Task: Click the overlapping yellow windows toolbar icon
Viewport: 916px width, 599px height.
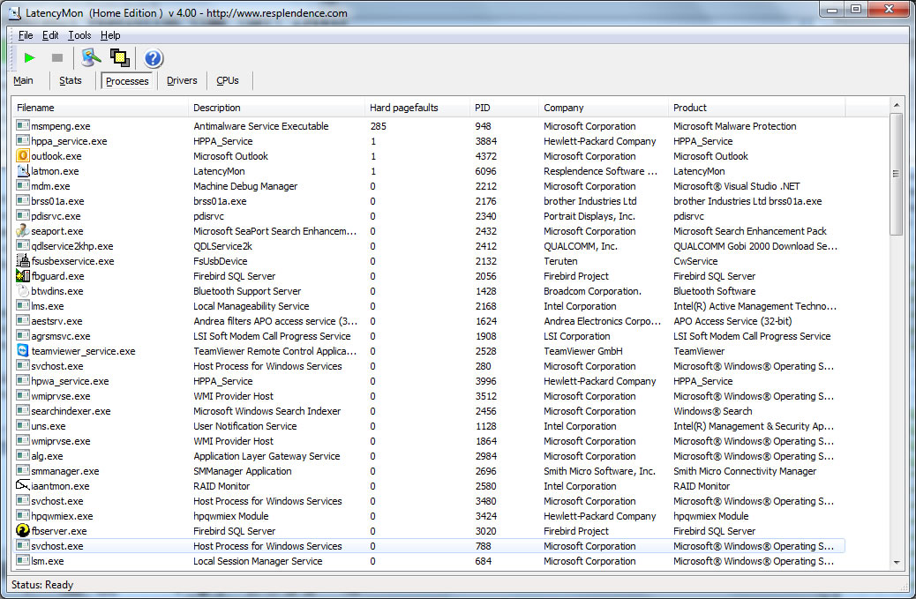Action: [x=120, y=58]
